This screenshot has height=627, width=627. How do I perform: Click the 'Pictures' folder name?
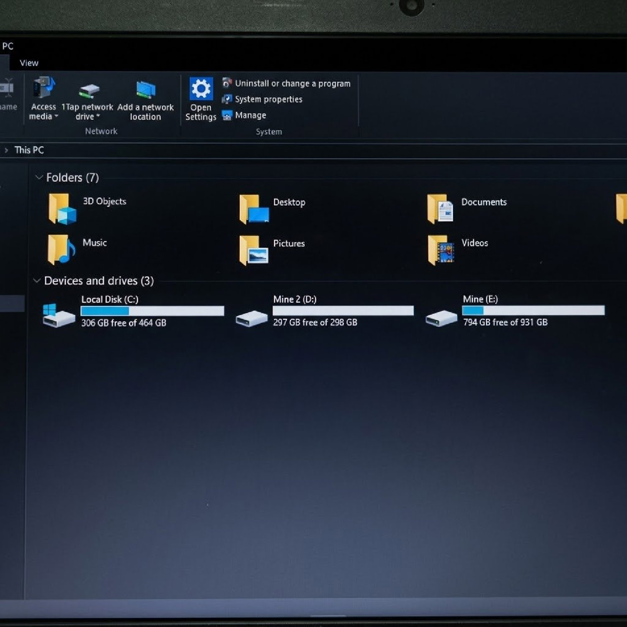(289, 243)
